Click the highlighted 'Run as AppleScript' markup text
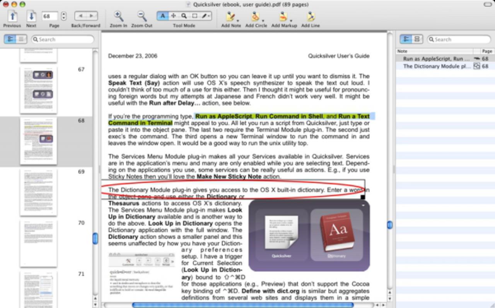The image size is (495, 308). pos(223,116)
